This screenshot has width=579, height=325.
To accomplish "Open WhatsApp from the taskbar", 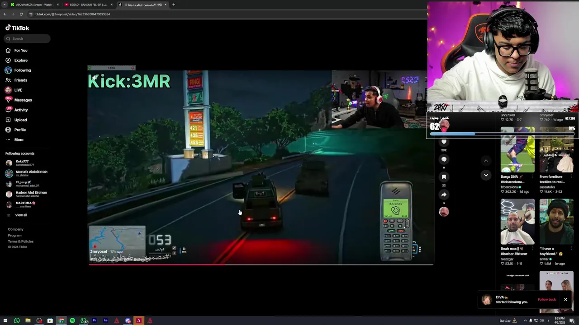I will 17,320.
